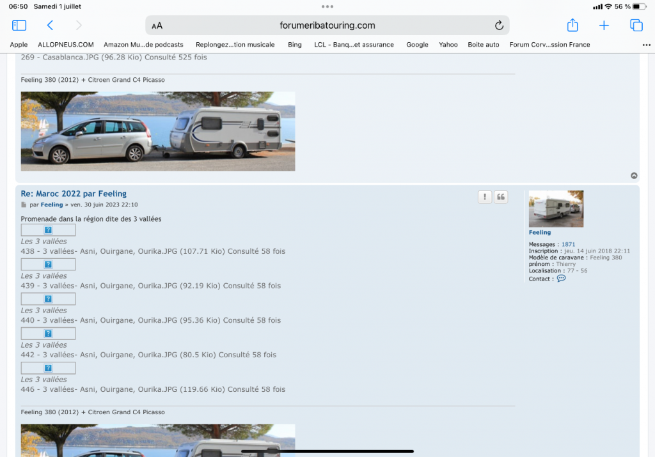This screenshot has width=655, height=457.
Task: Tap the battery status indicator
Action: (640, 6)
